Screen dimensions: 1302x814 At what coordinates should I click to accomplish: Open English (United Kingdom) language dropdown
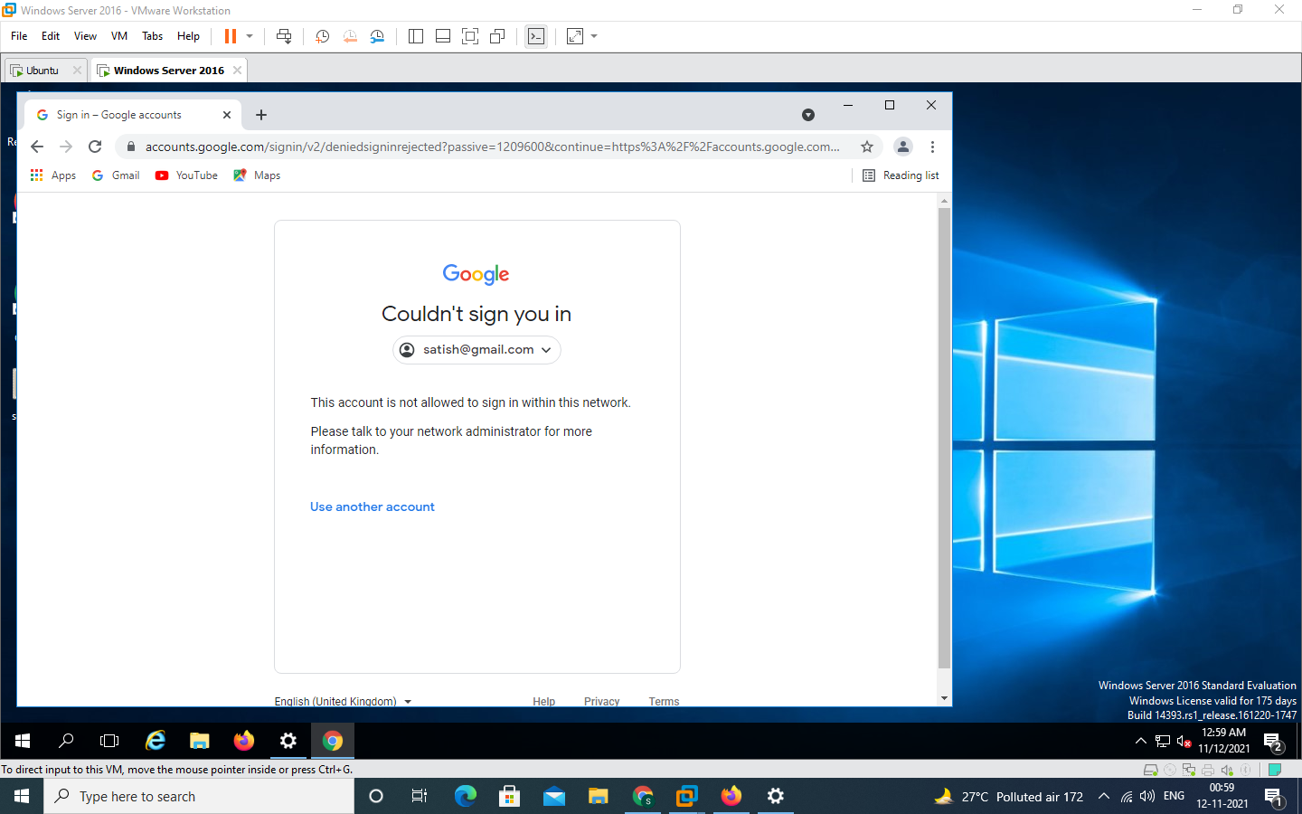click(344, 701)
